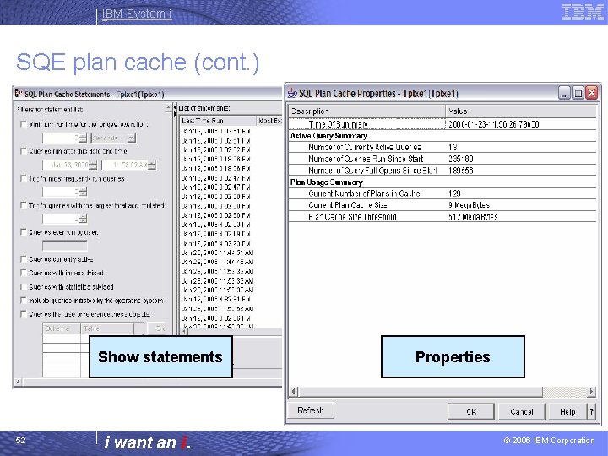This screenshot has height=456, width=608.
Task: Click the Properties horizontal scrollbar thumb
Action: coord(421,391)
